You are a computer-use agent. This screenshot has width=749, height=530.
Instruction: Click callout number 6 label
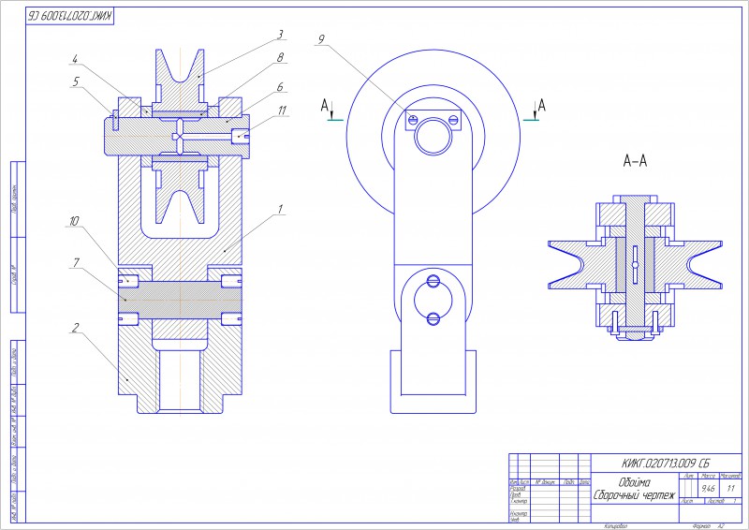tap(280, 87)
